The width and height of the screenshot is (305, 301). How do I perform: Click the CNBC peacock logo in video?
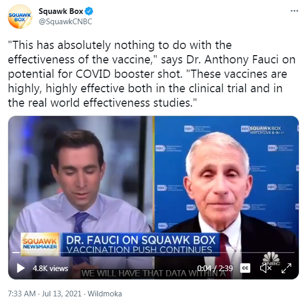pyautogui.click(x=271, y=258)
